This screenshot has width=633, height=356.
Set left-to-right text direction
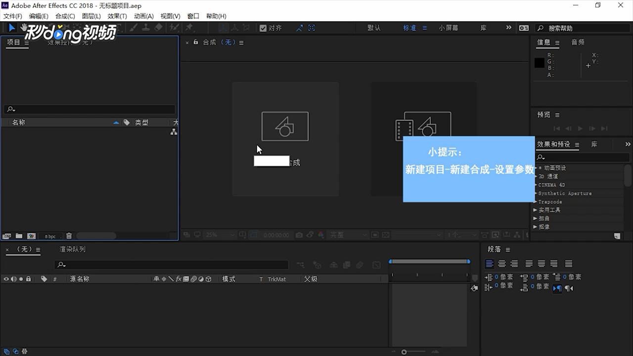click(x=557, y=288)
